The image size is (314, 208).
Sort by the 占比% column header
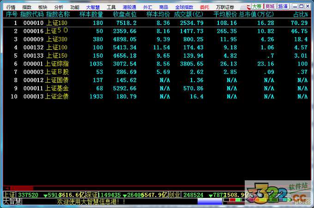301,14
